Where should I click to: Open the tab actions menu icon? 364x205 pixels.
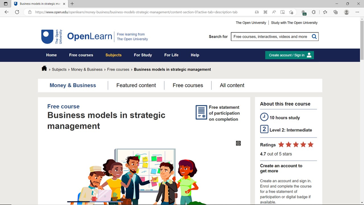(5, 4)
